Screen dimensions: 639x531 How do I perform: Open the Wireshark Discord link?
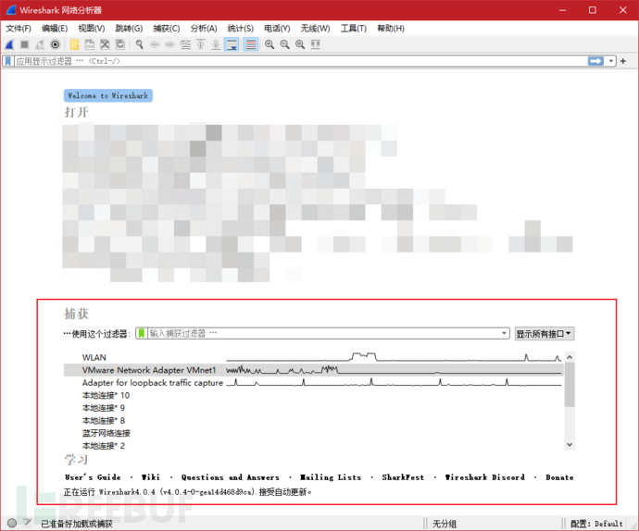[485, 477]
